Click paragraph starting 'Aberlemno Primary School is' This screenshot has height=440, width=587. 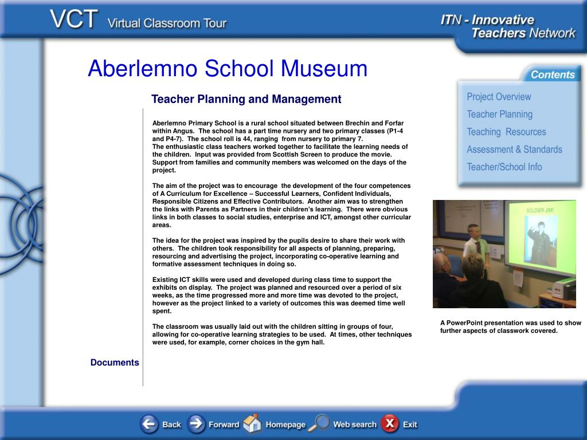pyautogui.click(x=280, y=147)
